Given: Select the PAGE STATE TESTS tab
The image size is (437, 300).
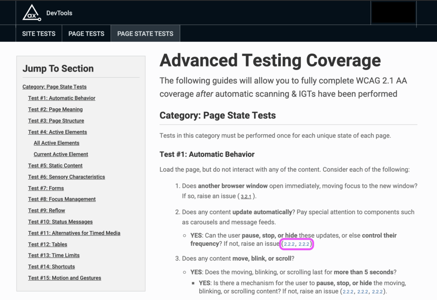Looking at the screenshot, I should click(x=145, y=33).
